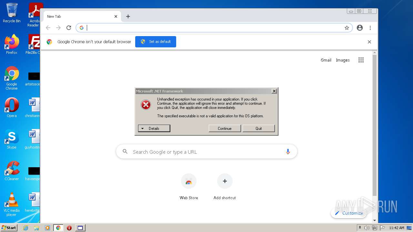Switch to Chrome taskbar button

(58, 228)
